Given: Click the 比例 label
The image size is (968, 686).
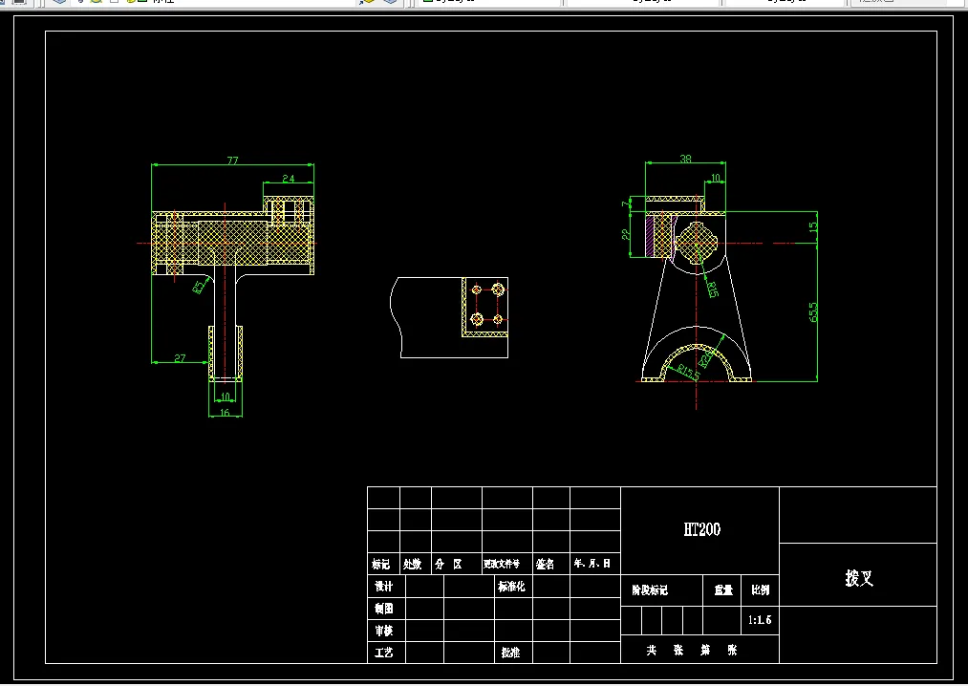Looking at the screenshot, I should tap(760, 590).
